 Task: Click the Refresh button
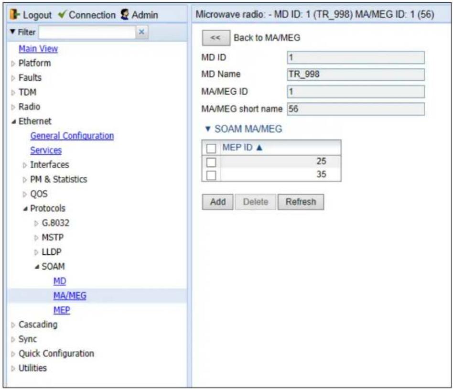pos(301,202)
